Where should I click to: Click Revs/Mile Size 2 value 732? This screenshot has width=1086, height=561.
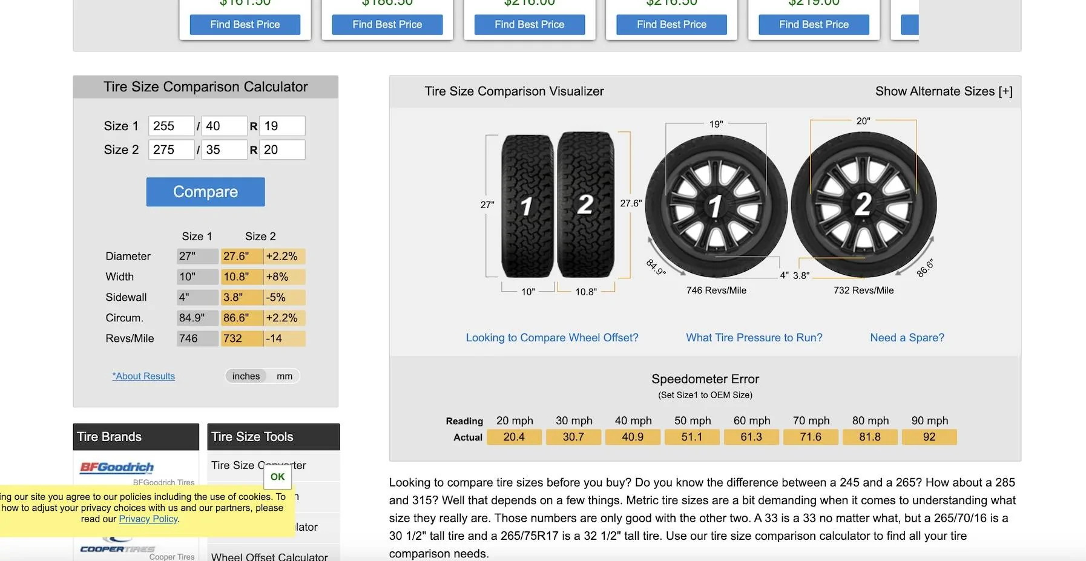(x=242, y=339)
